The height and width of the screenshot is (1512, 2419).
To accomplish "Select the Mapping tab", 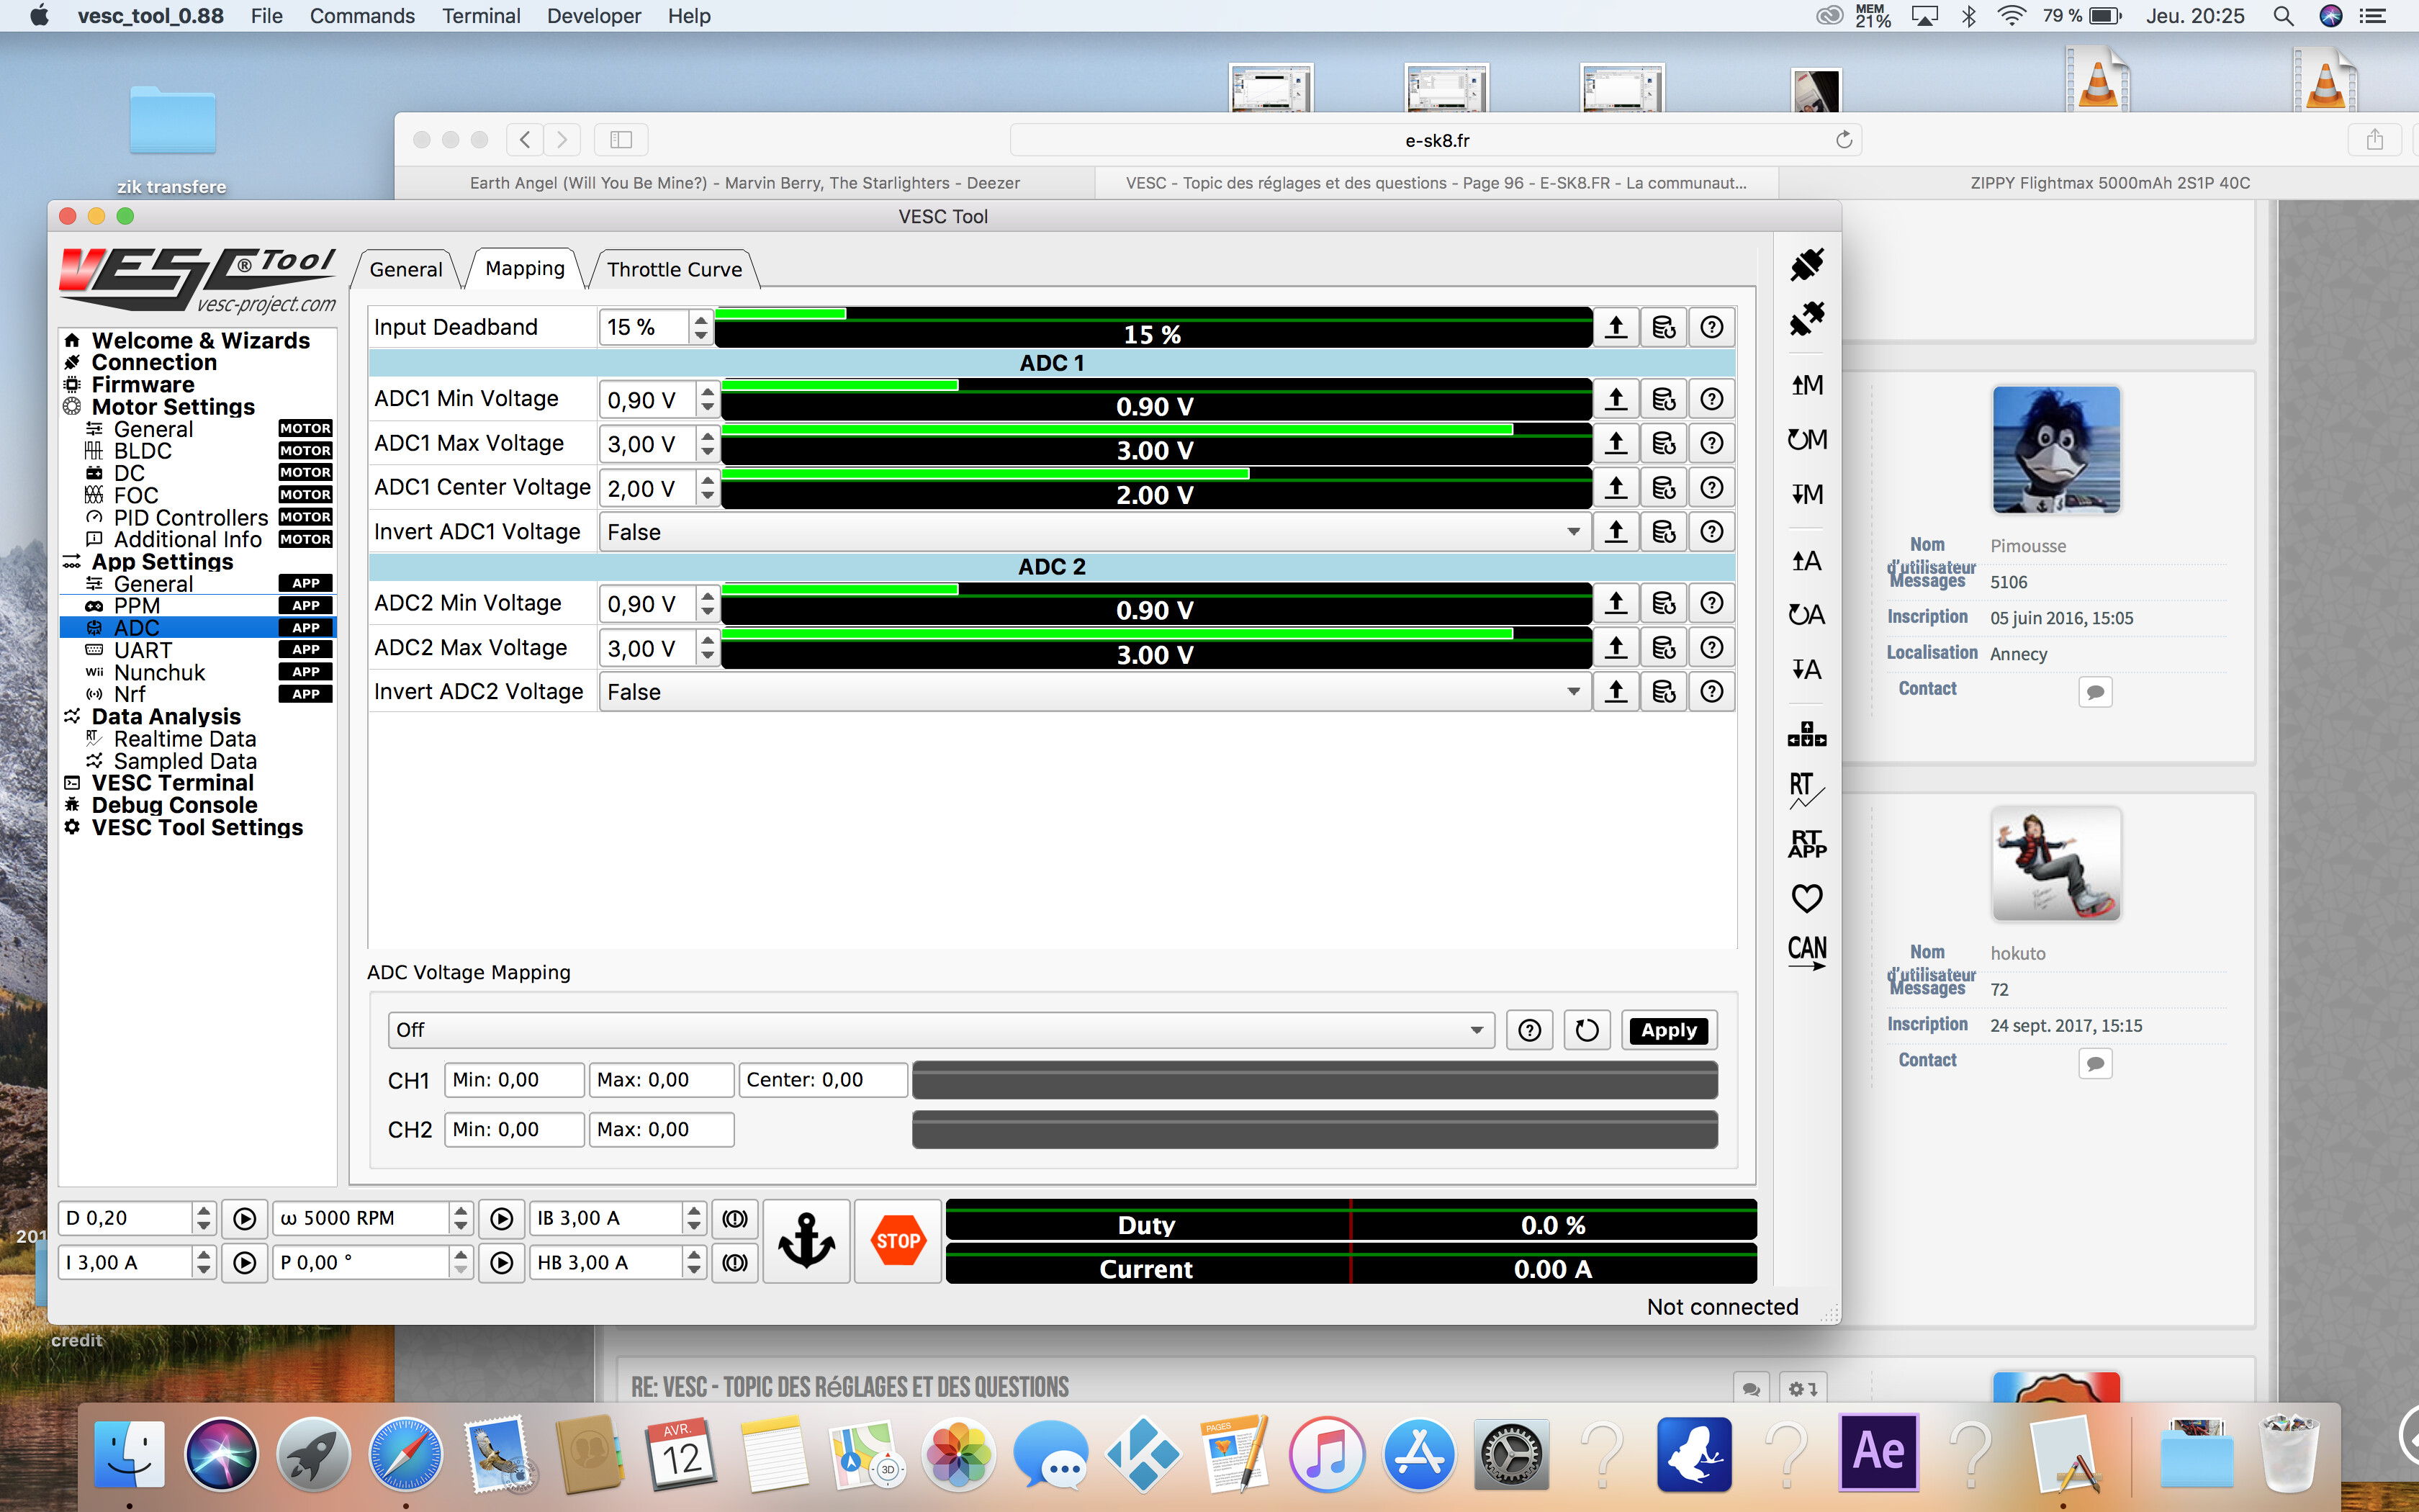I will (x=525, y=268).
